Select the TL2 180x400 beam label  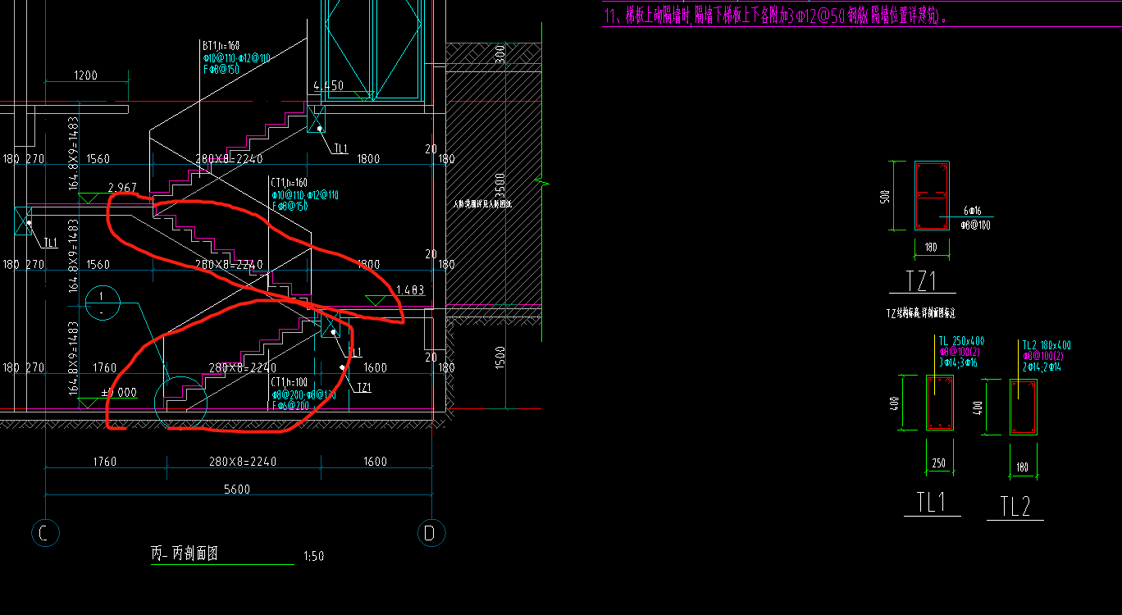point(1047,346)
